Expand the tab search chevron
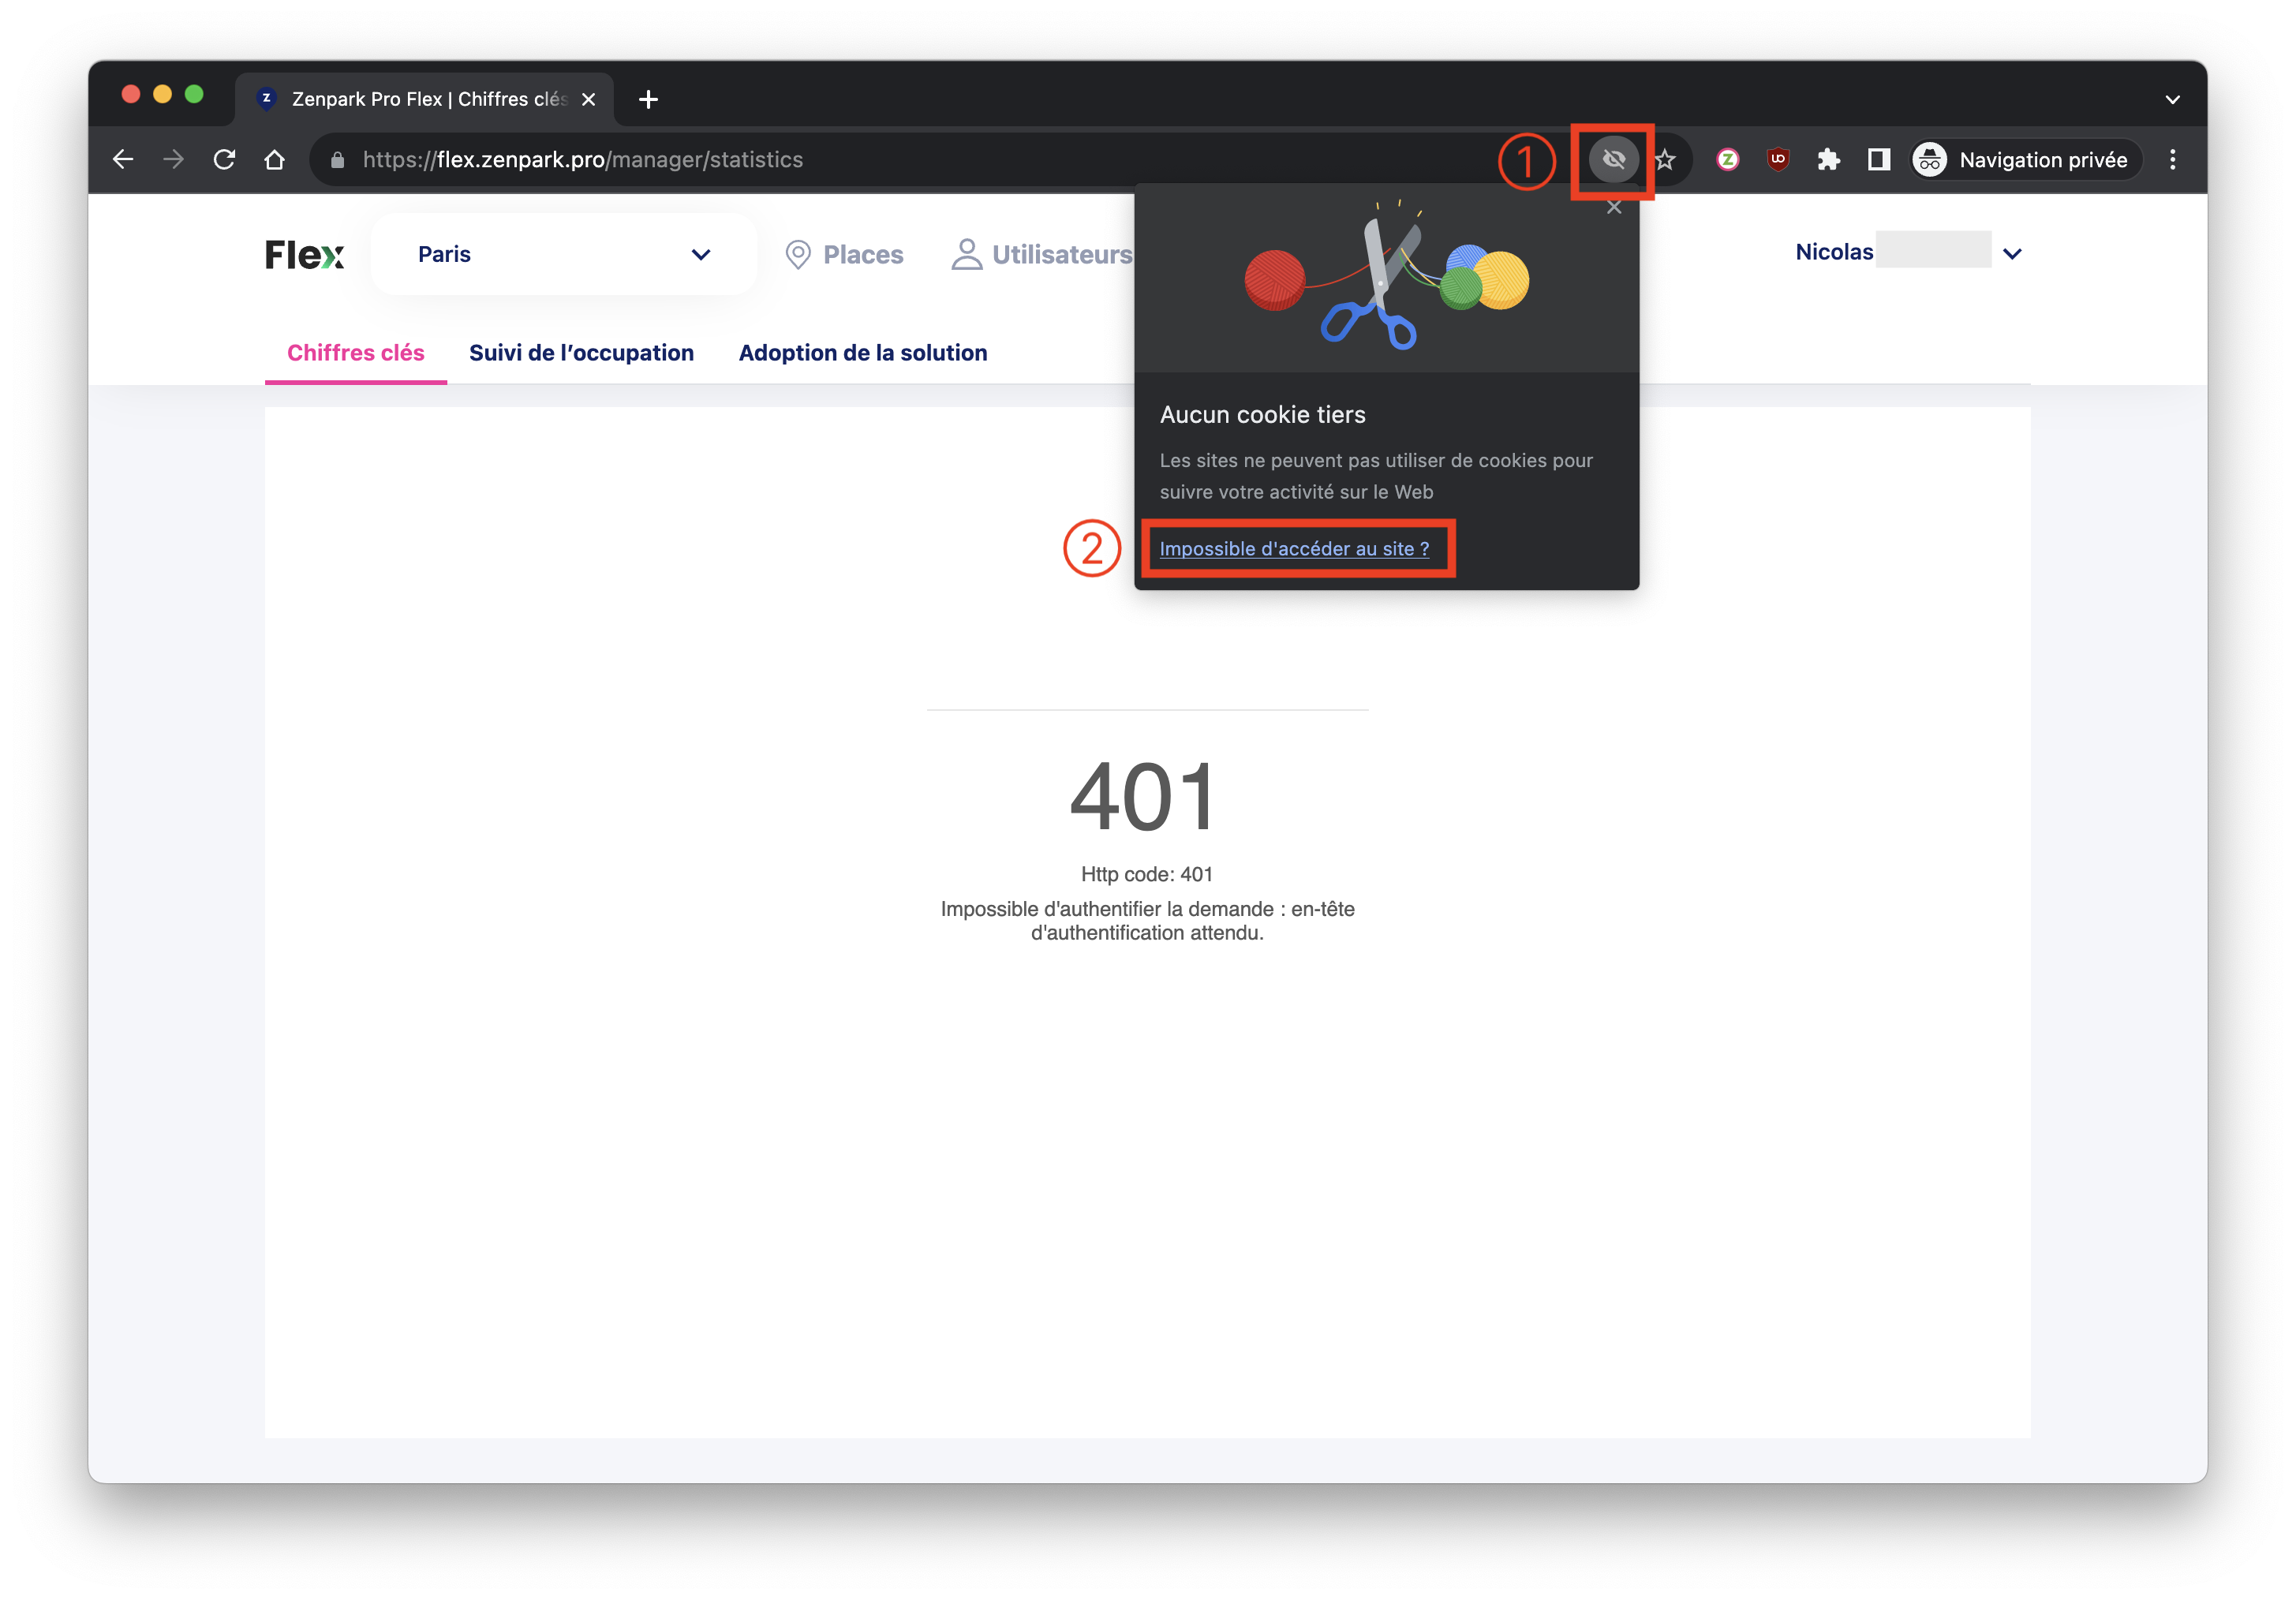2296x1600 pixels. tap(2172, 99)
